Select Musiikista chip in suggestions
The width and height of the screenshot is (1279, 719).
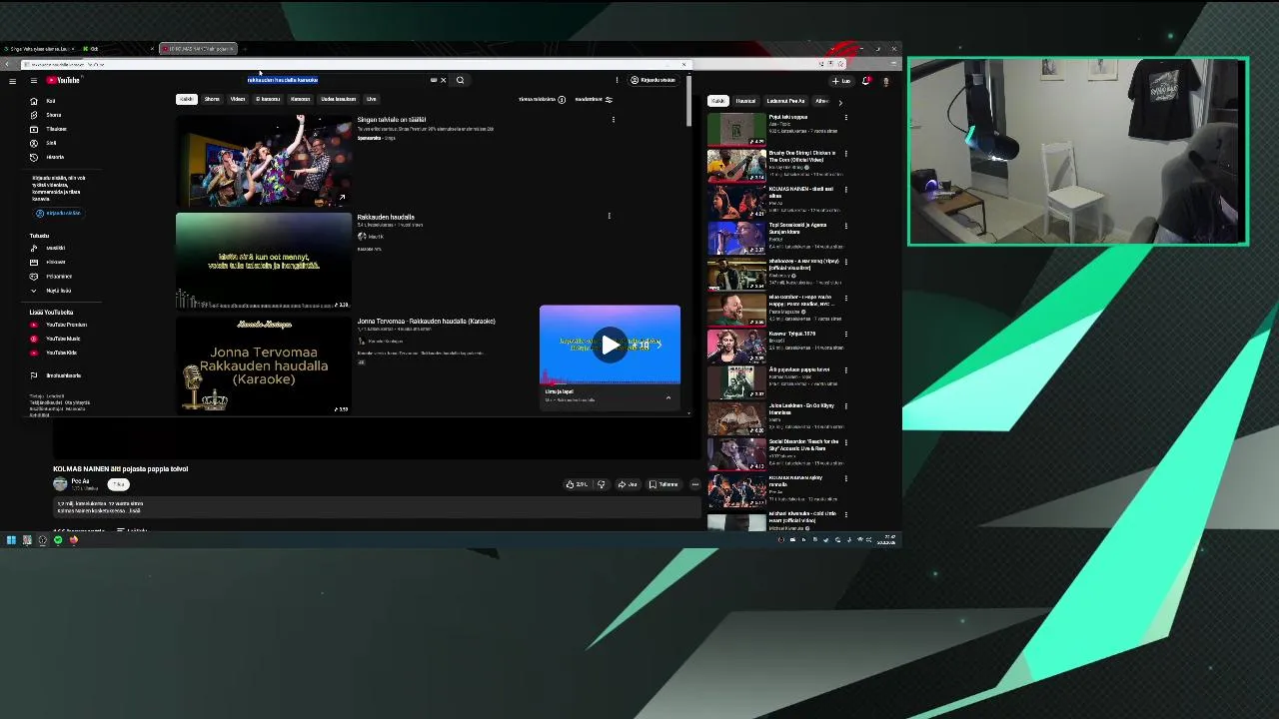click(x=745, y=101)
